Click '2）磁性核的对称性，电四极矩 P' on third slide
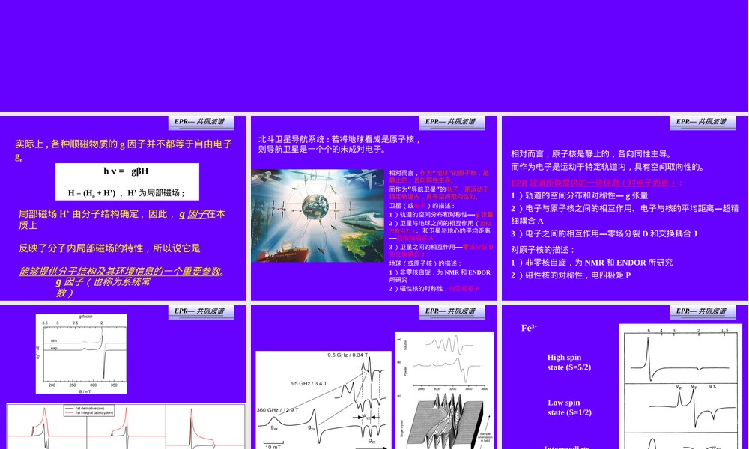Screen dimensions: 749x449 click(x=571, y=275)
